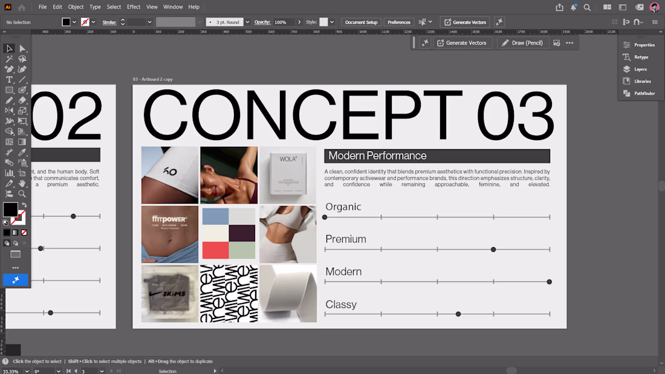Select the Blend tool
665x374 pixels.
[x=9, y=163]
